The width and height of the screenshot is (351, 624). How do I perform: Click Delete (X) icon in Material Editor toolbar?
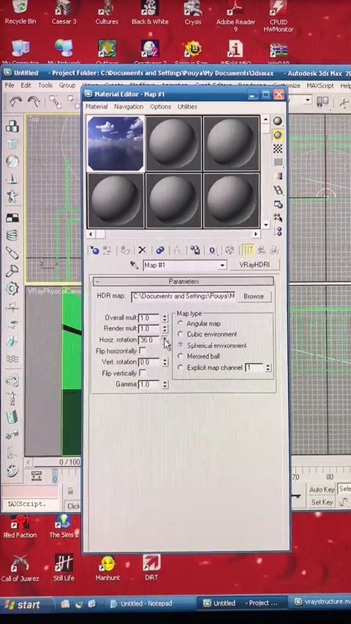pyautogui.click(x=142, y=250)
